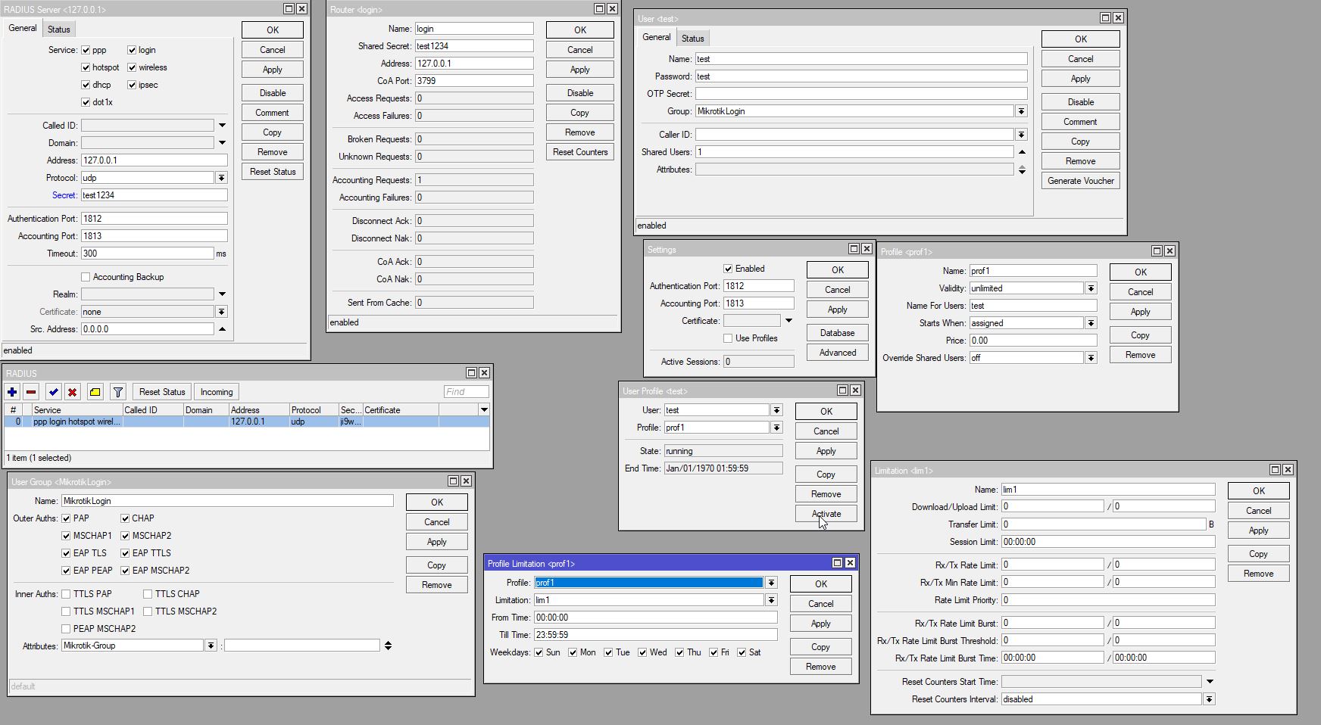Click the red minus Remove icon in RADIUS list

coord(31,392)
